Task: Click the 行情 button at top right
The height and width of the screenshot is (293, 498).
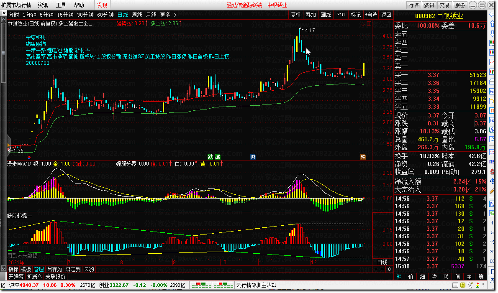Action: [413, 5]
